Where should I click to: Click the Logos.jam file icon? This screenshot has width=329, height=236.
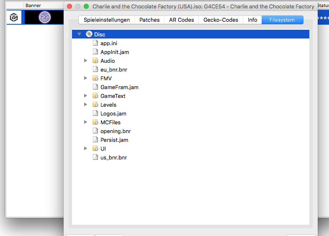point(95,113)
